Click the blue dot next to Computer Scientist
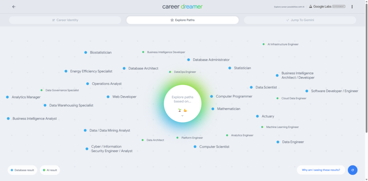This screenshot has width=368, height=181. (x=195, y=147)
